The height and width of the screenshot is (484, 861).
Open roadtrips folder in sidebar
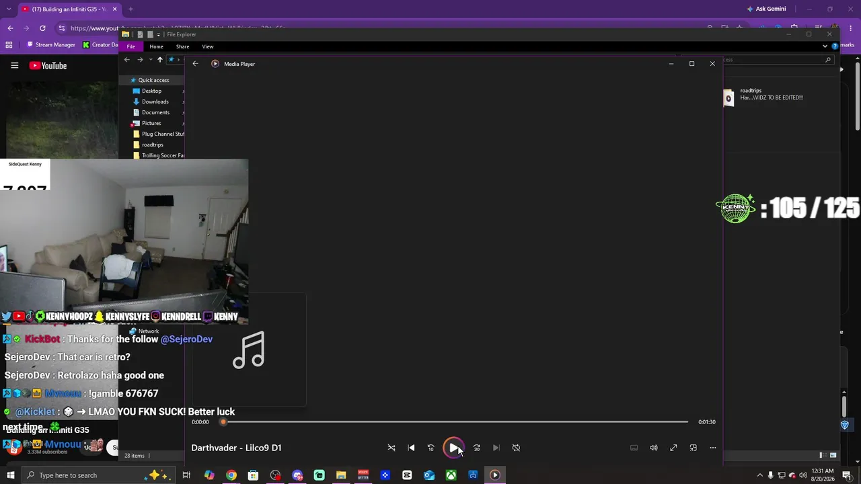152,145
